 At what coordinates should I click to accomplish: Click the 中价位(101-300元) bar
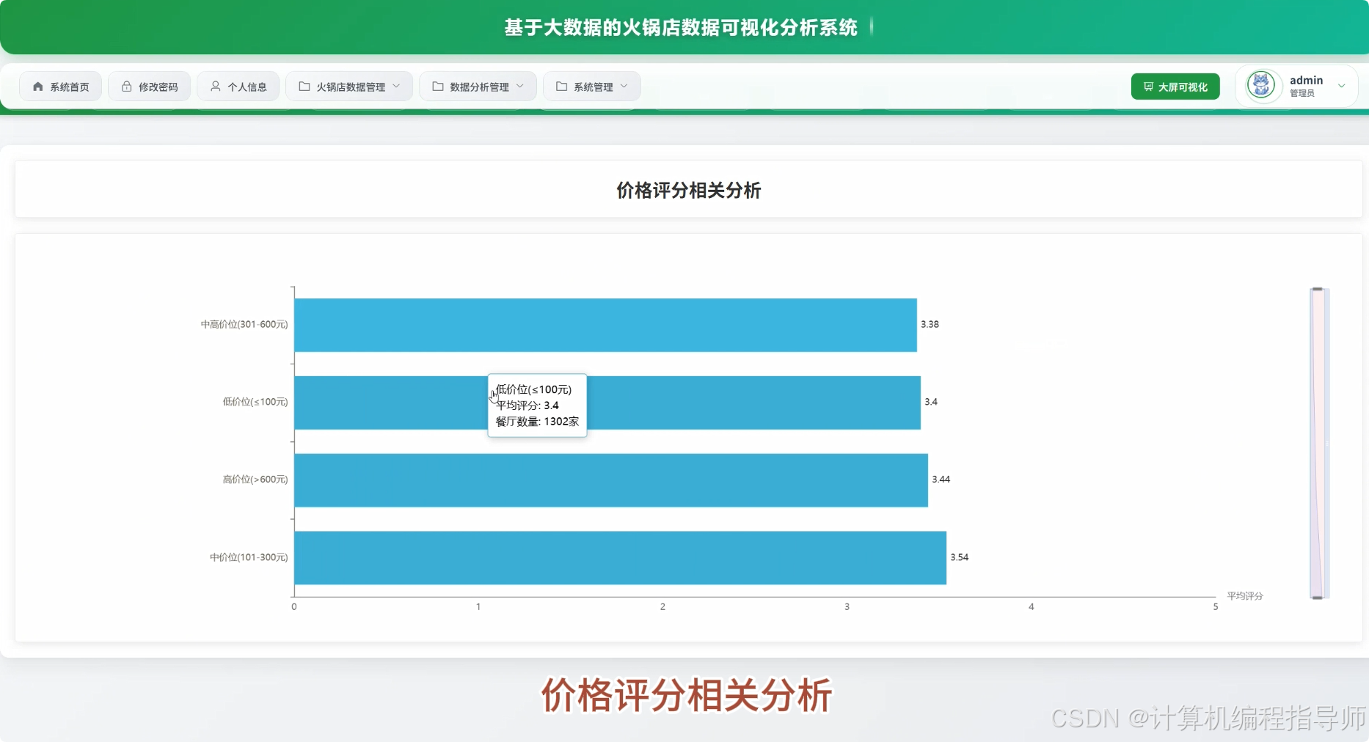coord(621,558)
